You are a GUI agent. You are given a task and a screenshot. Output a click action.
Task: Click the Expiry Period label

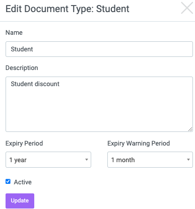point(24,144)
